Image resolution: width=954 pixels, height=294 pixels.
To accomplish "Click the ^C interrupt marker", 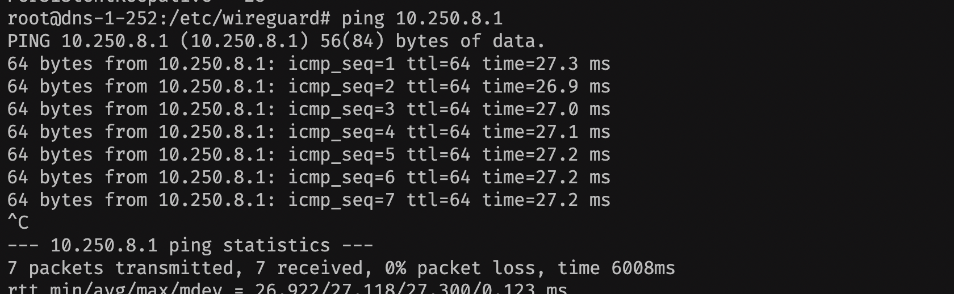I will click(18, 222).
